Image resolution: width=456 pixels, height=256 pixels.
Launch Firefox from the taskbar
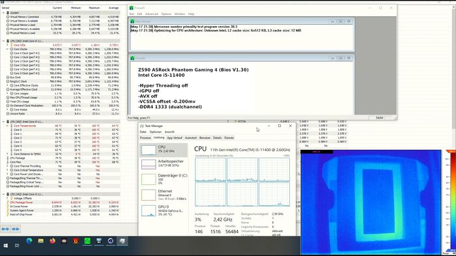[52, 241]
